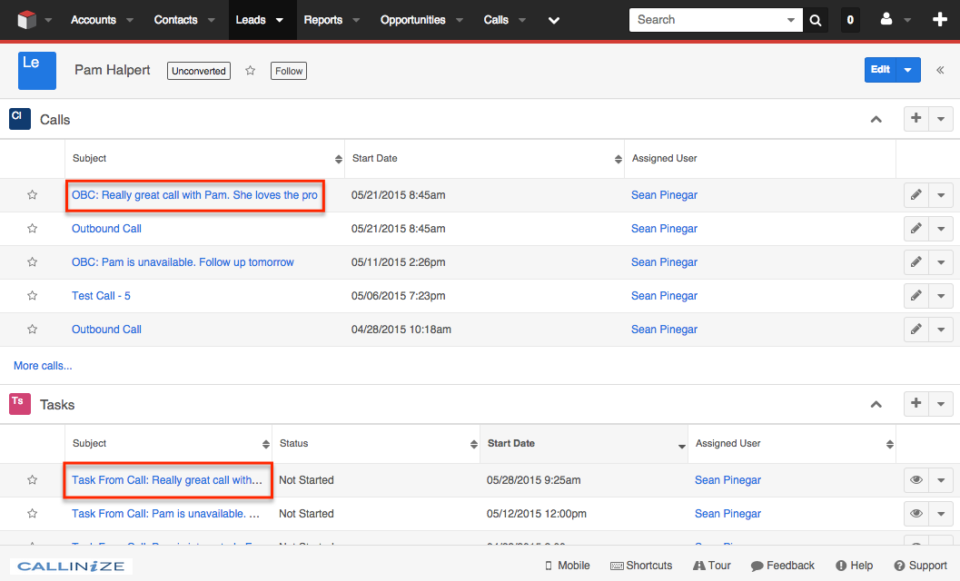This screenshot has height=581, width=960.
Task: Click the quick create plus icon in top bar
Action: [x=940, y=20]
